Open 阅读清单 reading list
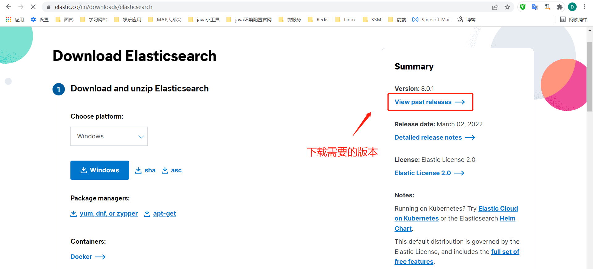The image size is (593, 269). point(574,19)
